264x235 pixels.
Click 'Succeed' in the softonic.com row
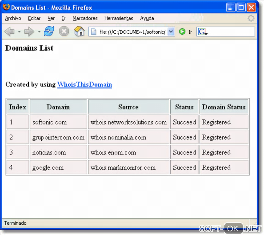point(184,122)
